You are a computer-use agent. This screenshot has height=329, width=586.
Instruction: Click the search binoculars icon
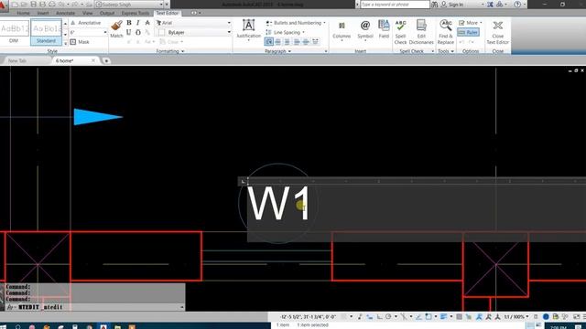coord(435,5)
